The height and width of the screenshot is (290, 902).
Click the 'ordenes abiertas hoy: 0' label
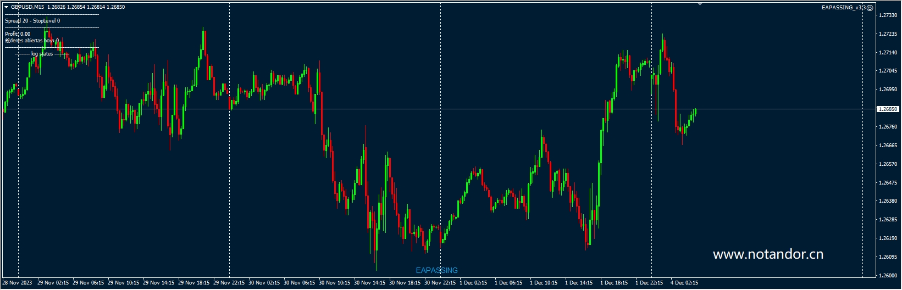tap(32, 41)
